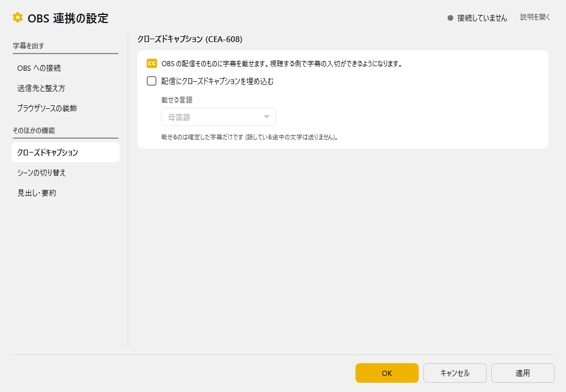
Task: Click the クローズドキャプション (CEA-608) heading
Action: 190,39
